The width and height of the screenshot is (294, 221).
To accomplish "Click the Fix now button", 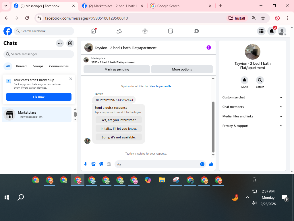I will click(39, 97).
